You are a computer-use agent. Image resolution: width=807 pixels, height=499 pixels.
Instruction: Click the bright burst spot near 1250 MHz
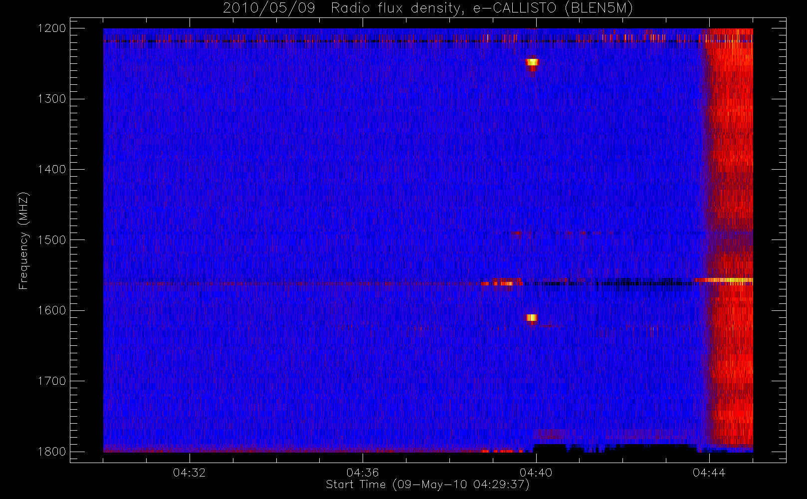pos(532,62)
